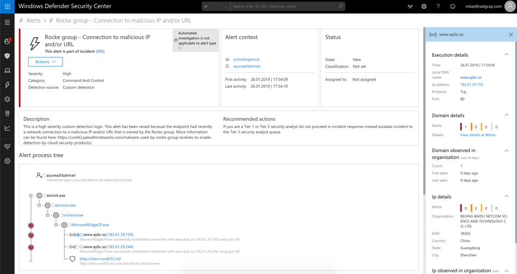Open the app launcher waffle icon
This screenshot has width=517, height=274.
tap(7, 6)
